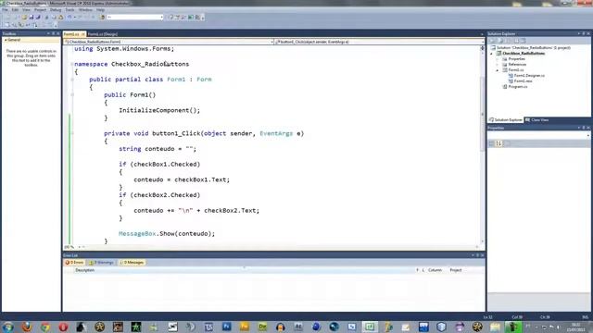This screenshot has width=593, height=333.
Task: Toggle the 0 Errors filter in Error List
Action: pos(74,263)
